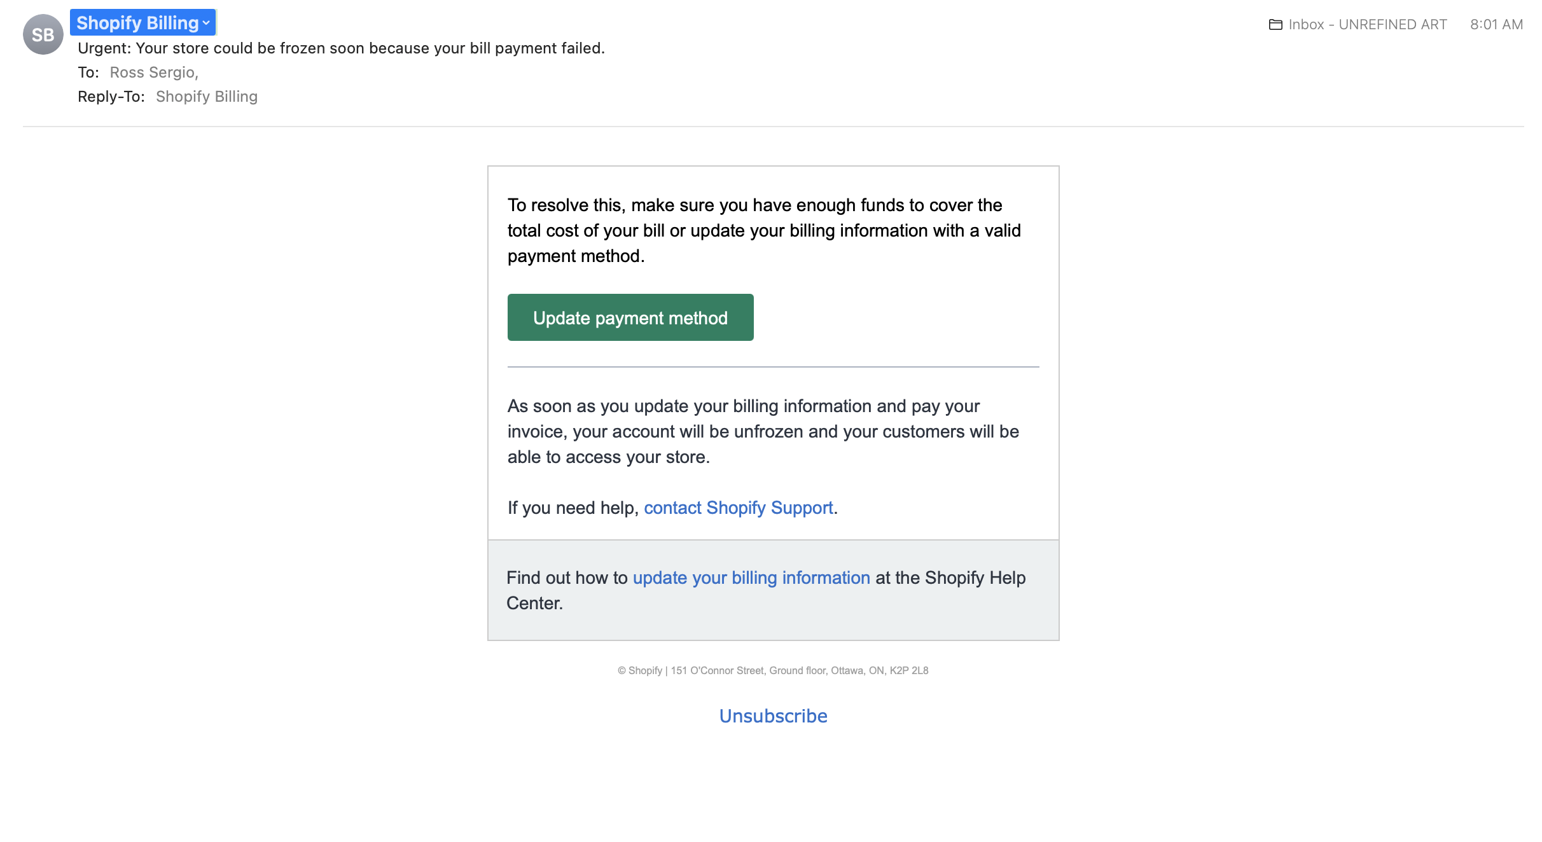Open the contact Shopify Support link
The image size is (1542, 842).
738,507
